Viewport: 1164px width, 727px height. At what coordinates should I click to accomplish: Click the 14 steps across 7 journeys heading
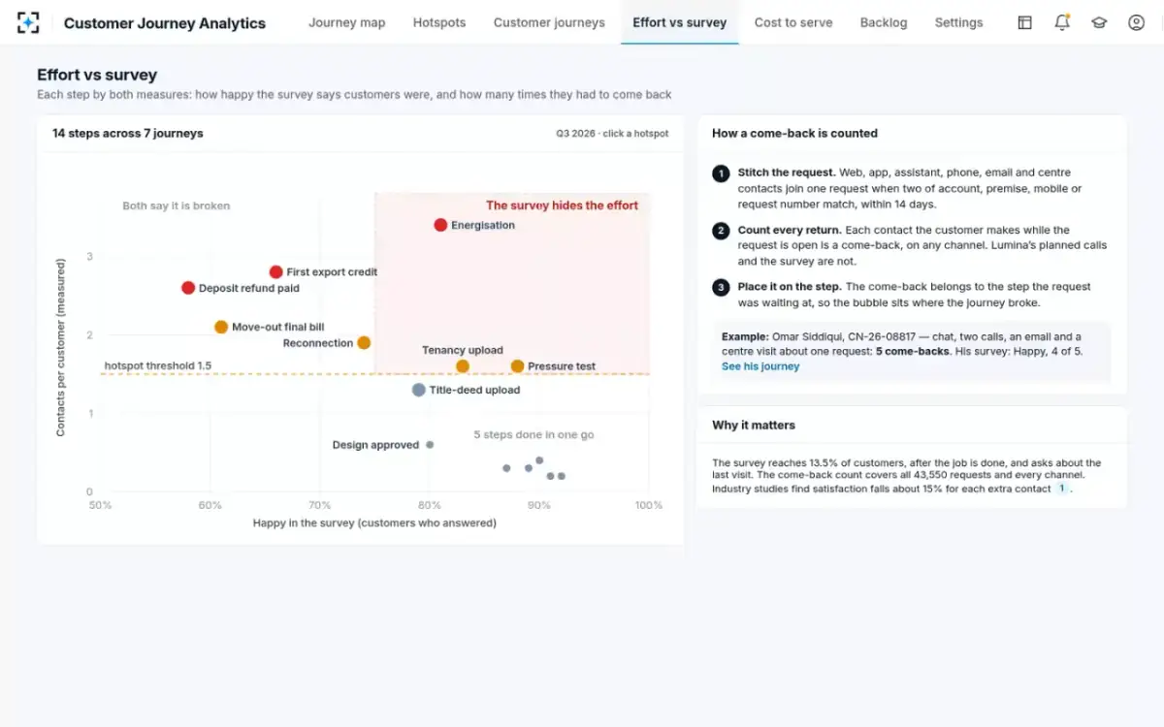[128, 133]
